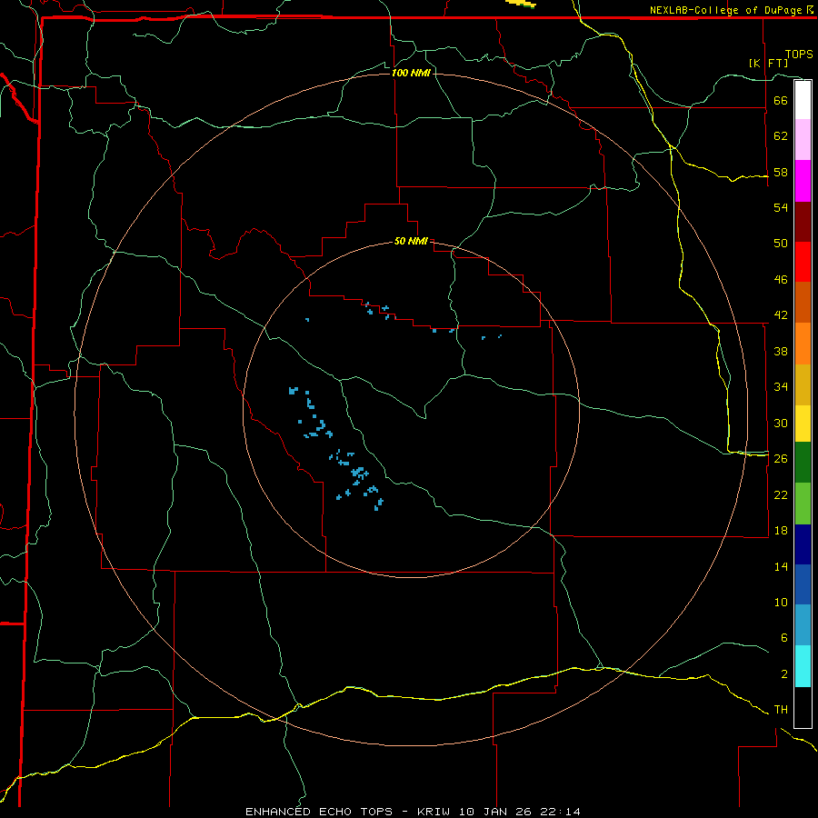
Task: Click the 100 NMI range ring label
Action: click(411, 73)
